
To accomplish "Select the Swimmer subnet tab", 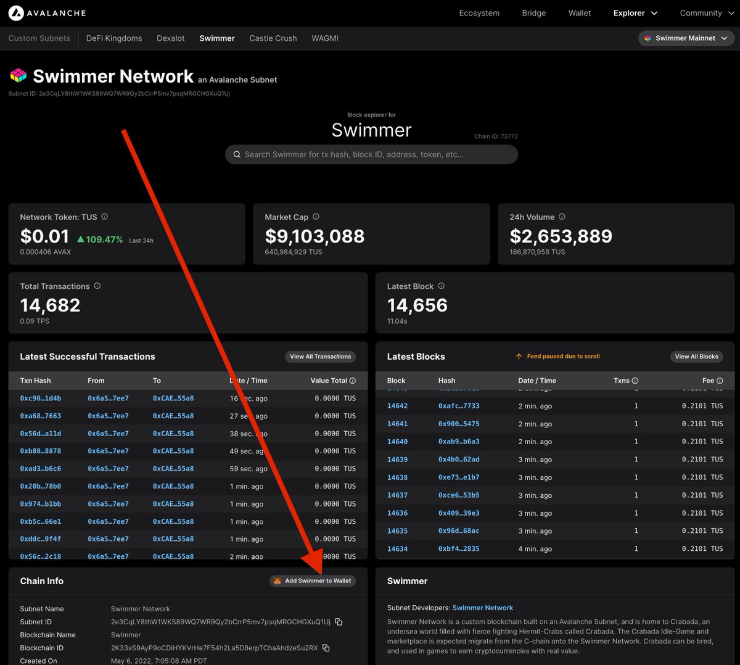I will point(217,38).
